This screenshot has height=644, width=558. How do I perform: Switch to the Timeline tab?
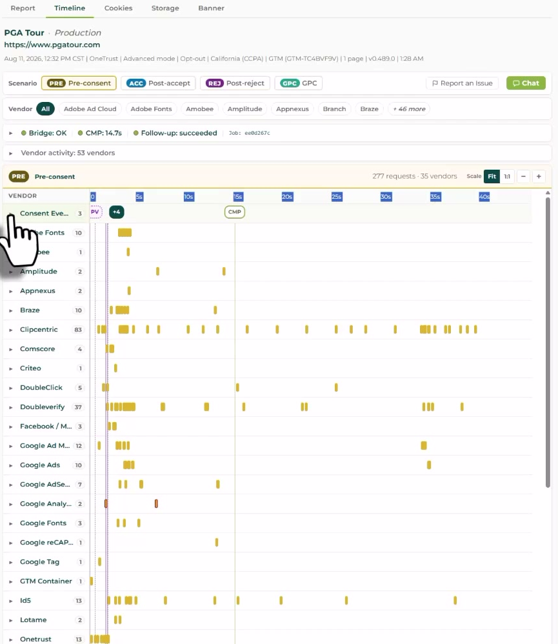70,8
